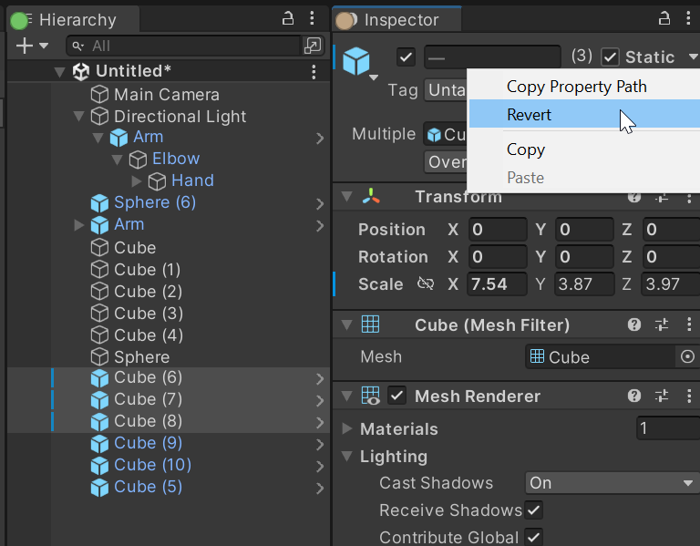
Task: Toggle the Static checkbox
Action: coord(611,57)
